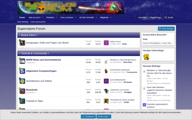
Task: Click the Suche text in the header
Action: point(171,18)
